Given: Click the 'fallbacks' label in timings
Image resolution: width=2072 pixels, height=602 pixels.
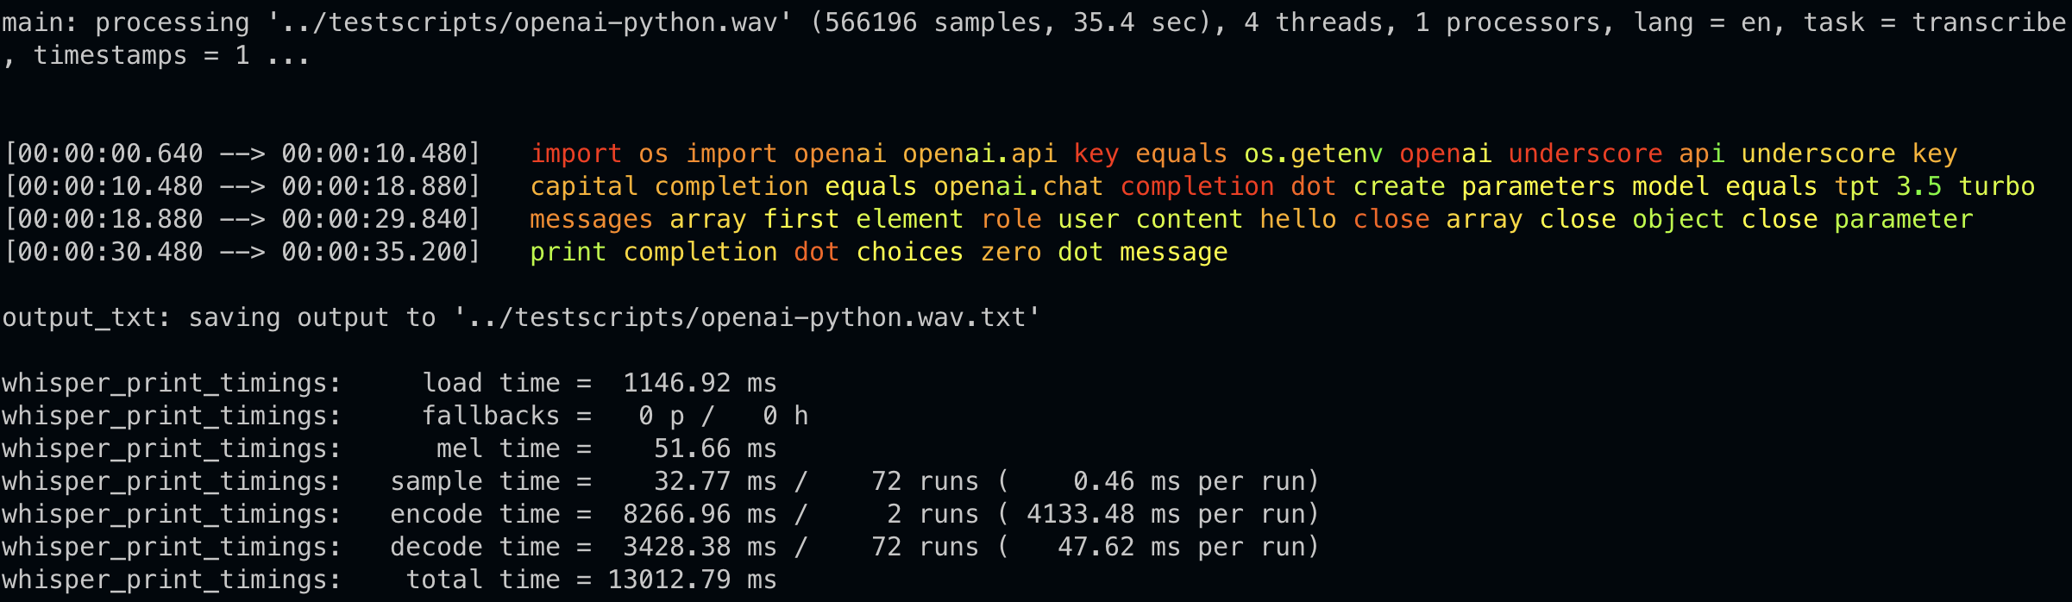Looking at the screenshot, I should click(490, 416).
